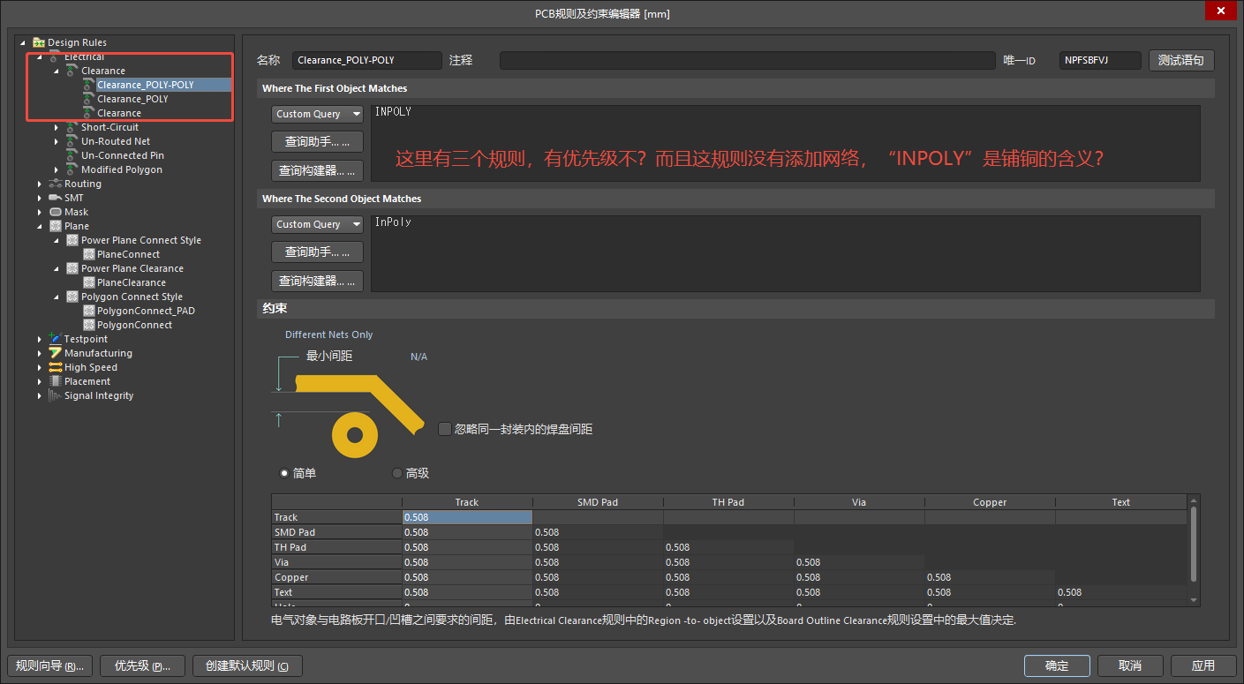
Task: Click the Clearance_POLY rule icon
Action: coord(88,99)
